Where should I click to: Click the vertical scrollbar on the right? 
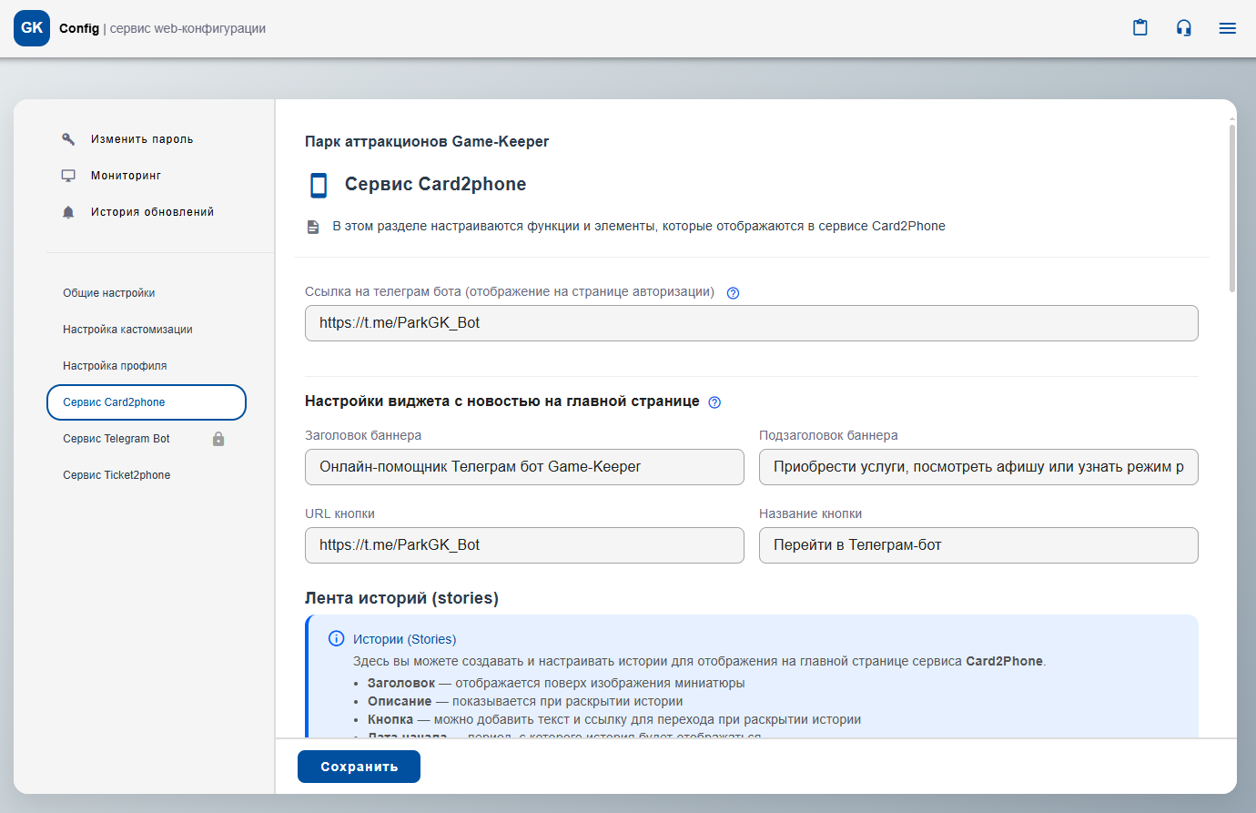[x=1231, y=209]
